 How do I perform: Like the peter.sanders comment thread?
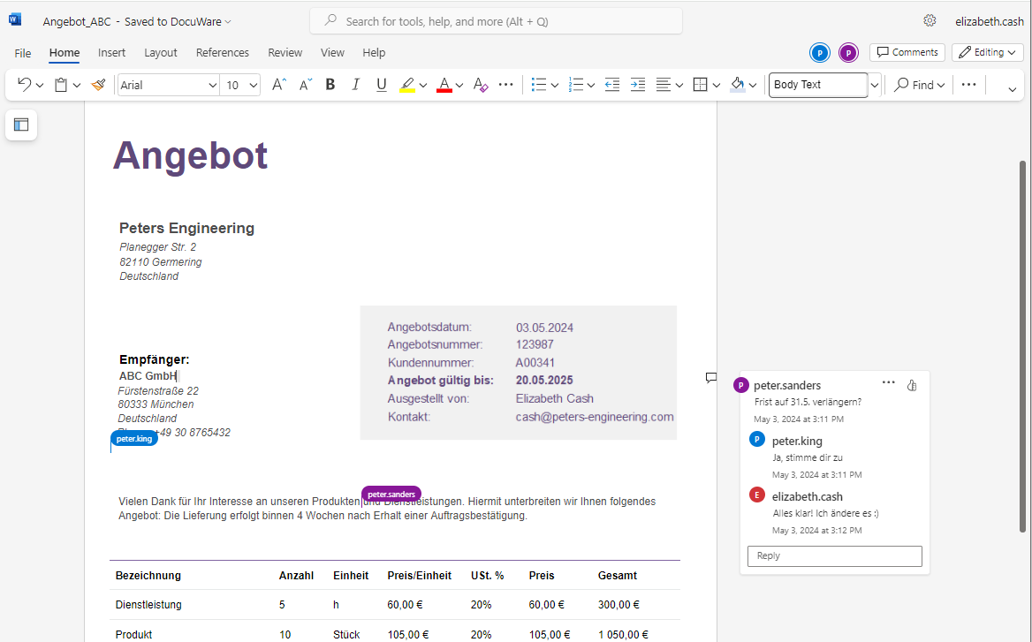[x=913, y=384]
